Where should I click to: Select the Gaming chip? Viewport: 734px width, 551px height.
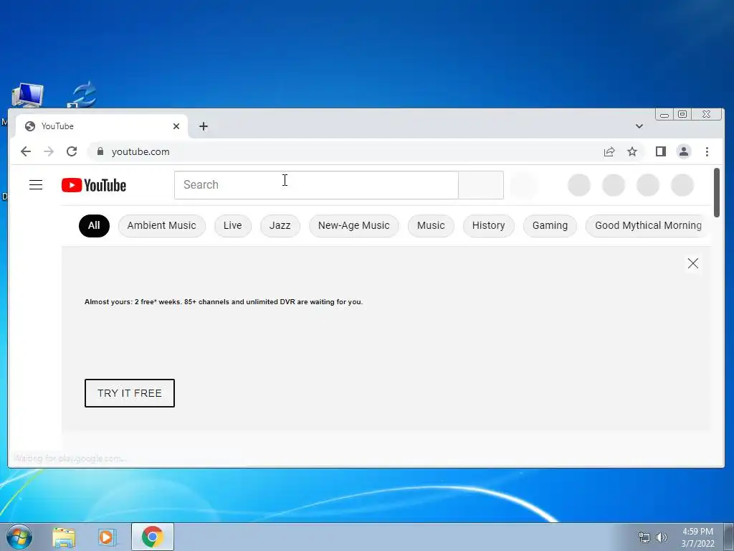tap(550, 226)
